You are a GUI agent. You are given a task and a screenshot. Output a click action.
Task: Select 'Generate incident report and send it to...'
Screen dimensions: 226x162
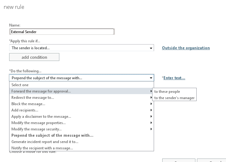[81, 142]
